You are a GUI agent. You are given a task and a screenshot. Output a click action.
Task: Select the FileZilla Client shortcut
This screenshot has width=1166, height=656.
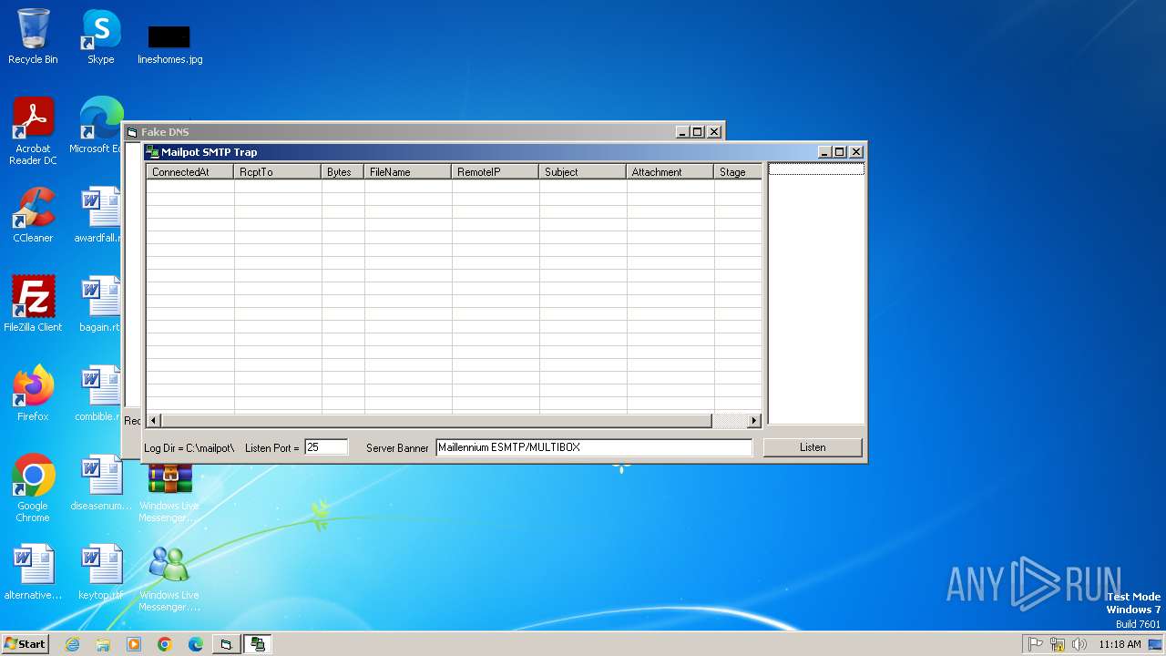[33, 304]
